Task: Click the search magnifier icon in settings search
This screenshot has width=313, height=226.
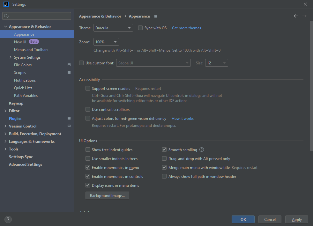Action: (6, 16)
